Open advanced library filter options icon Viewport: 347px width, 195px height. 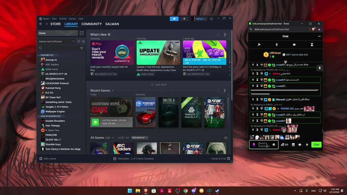tap(82, 48)
